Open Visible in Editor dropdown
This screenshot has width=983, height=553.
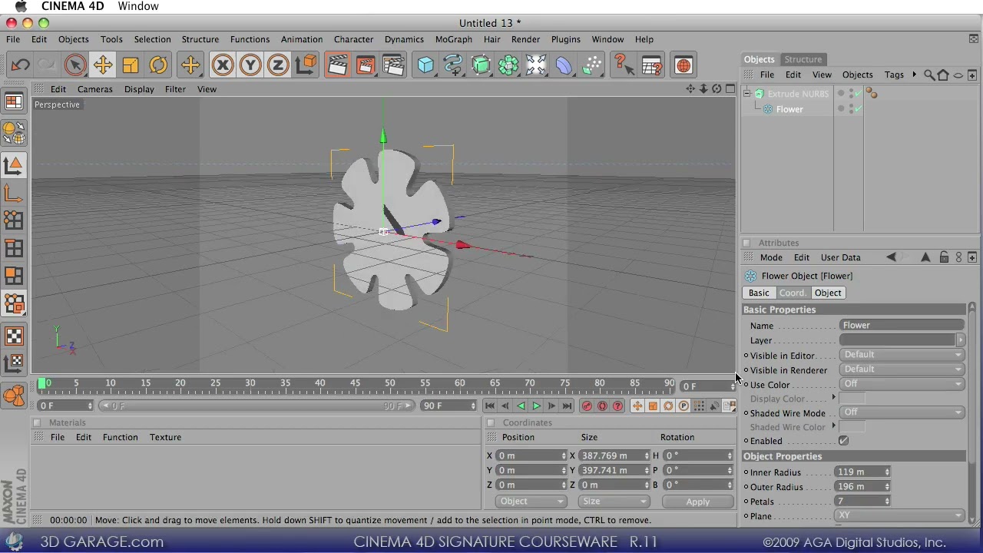[x=902, y=355]
